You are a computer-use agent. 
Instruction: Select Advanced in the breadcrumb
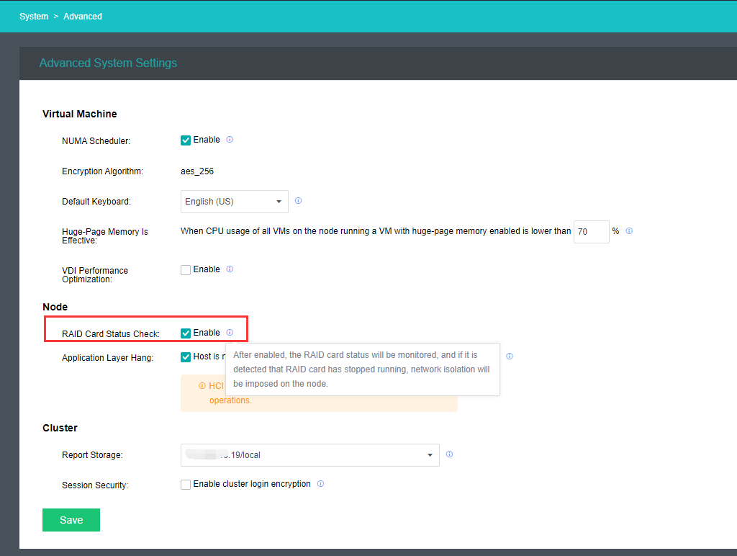[x=82, y=16]
